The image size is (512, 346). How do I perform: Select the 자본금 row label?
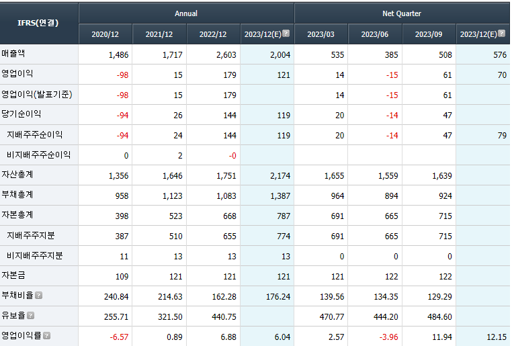point(13,275)
